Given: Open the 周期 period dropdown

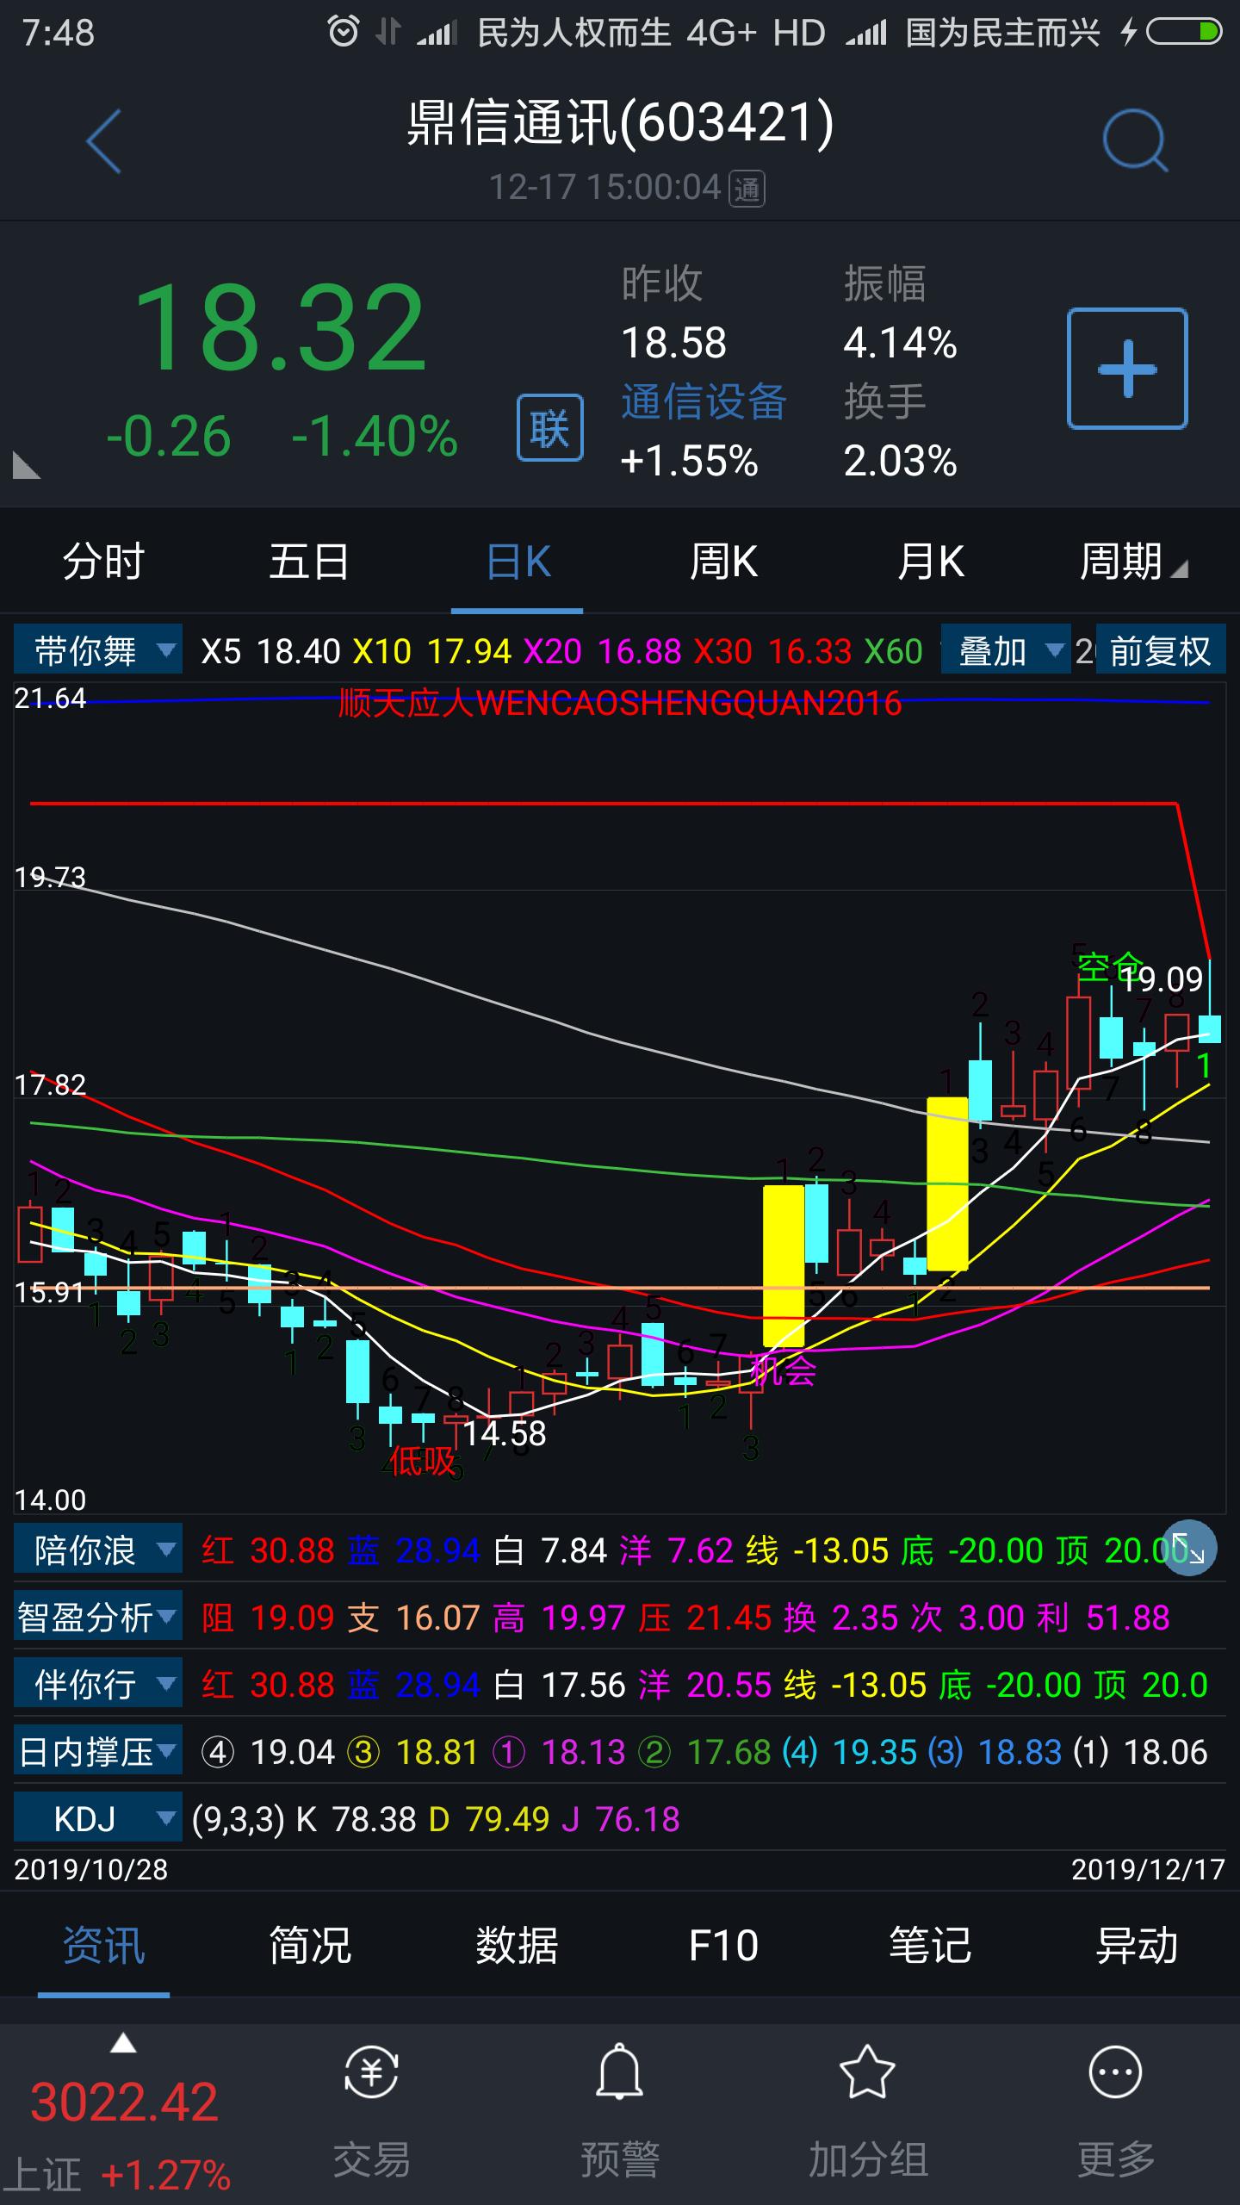Looking at the screenshot, I should [1133, 562].
